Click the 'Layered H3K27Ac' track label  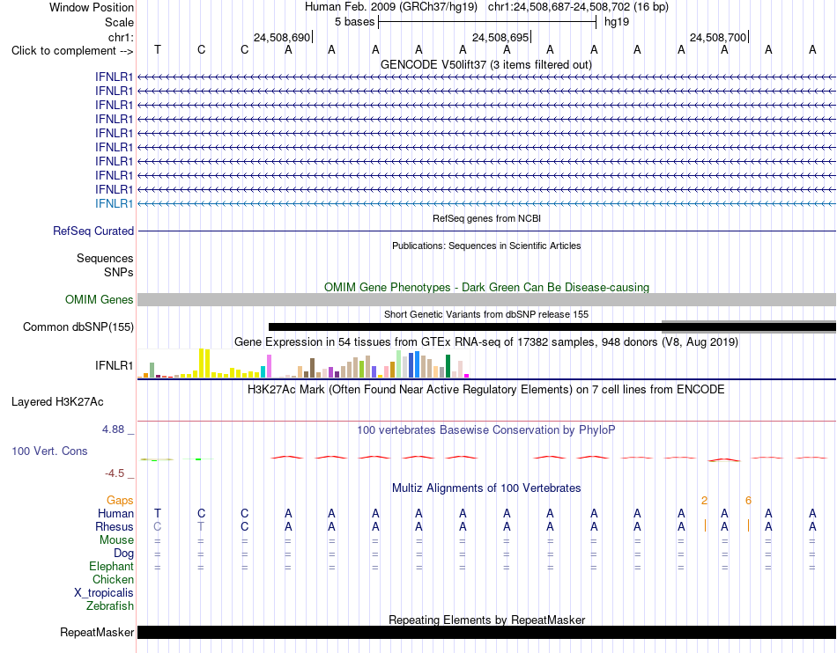pos(57,402)
